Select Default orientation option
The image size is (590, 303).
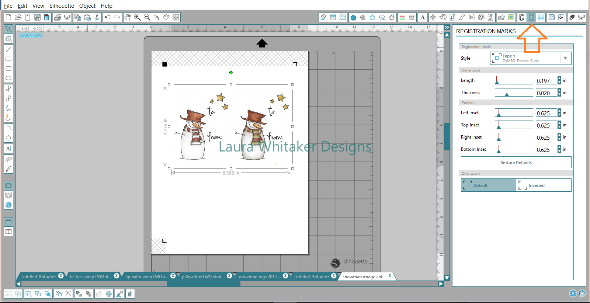click(488, 185)
